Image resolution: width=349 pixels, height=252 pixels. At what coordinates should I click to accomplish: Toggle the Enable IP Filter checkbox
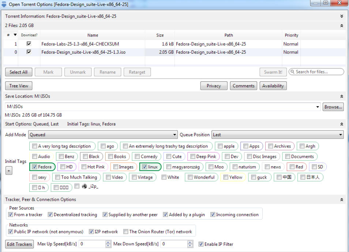[x=200, y=244]
